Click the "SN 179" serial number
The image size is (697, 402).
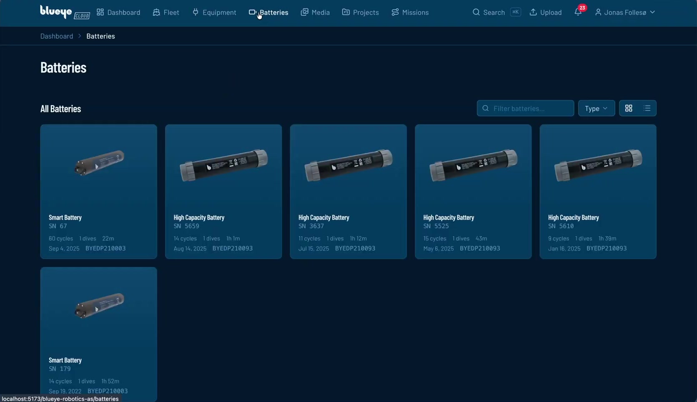pyautogui.click(x=60, y=369)
